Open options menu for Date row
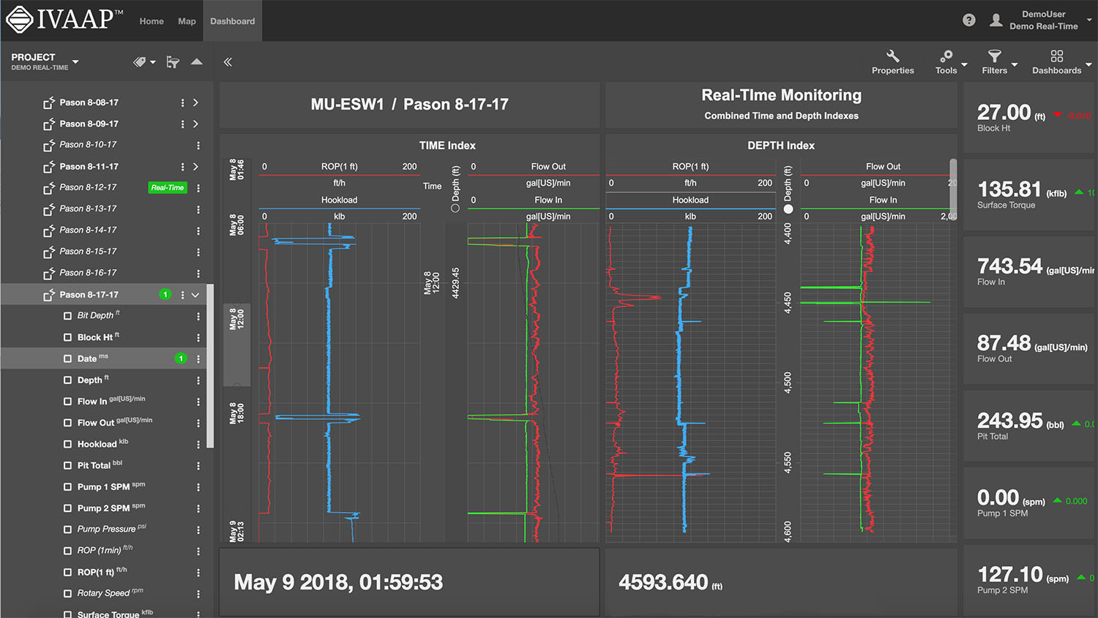This screenshot has width=1098, height=618. pyautogui.click(x=198, y=359)
